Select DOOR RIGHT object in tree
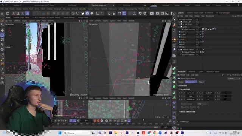Image resolution: width=242 pixels, height=136 pixels. [188, 24]
